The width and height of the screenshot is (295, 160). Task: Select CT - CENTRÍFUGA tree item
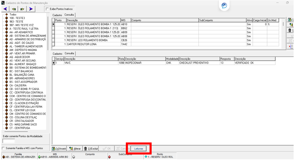pyautogui.click(x=20, y=128)
